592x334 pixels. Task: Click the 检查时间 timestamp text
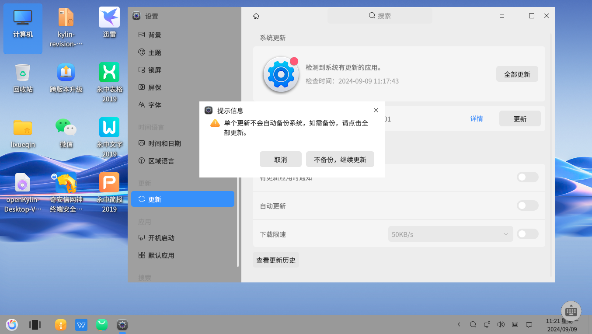click(x=352, y=81)
